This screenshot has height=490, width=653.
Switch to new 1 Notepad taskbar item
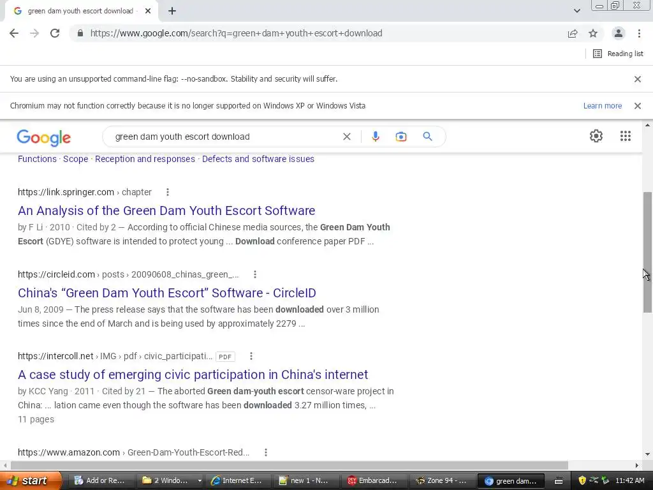coord(305,480)
